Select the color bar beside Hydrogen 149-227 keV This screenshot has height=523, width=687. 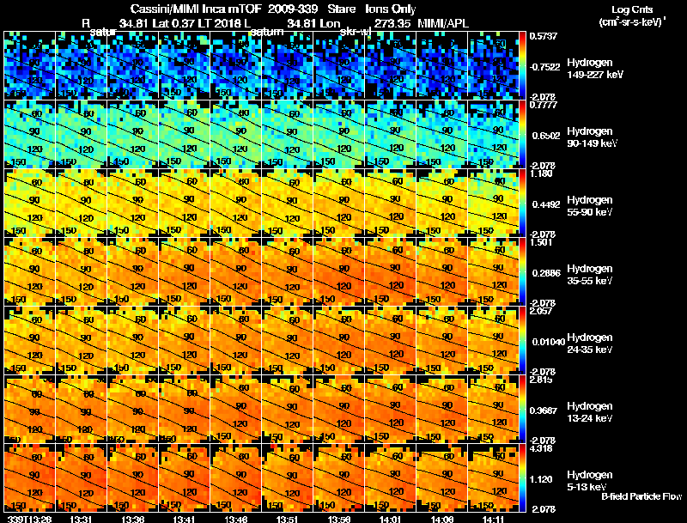(x=522, y=64)
